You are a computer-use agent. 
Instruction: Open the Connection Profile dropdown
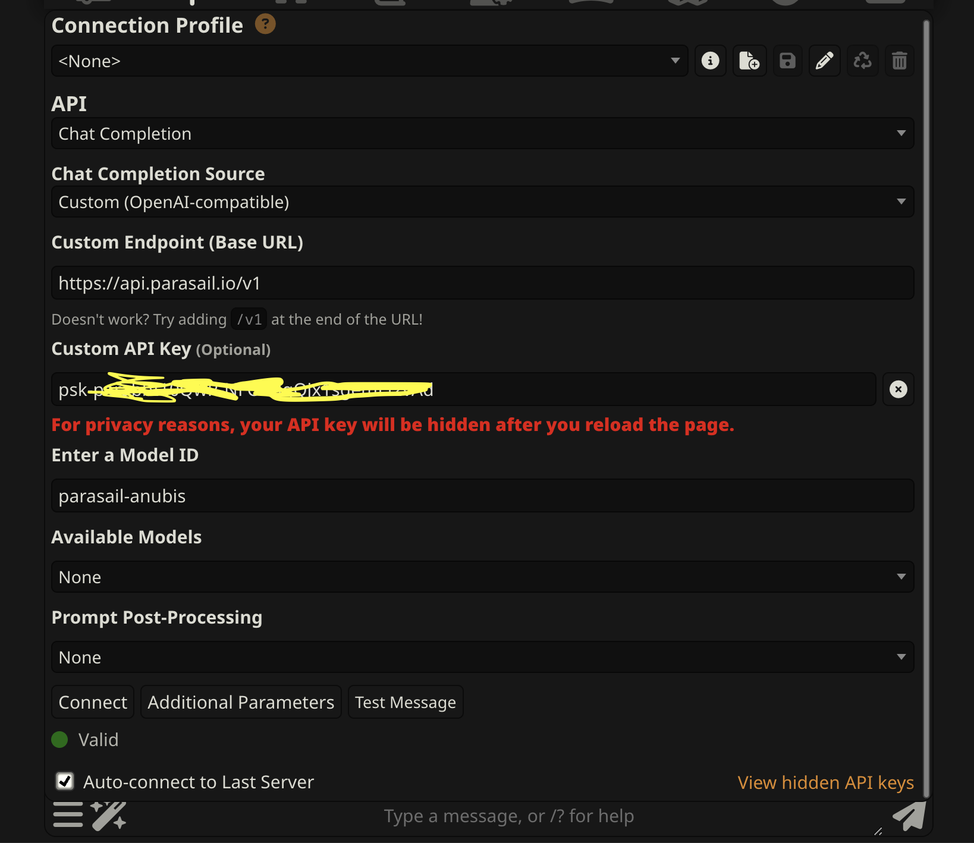(x=369, y=61)
